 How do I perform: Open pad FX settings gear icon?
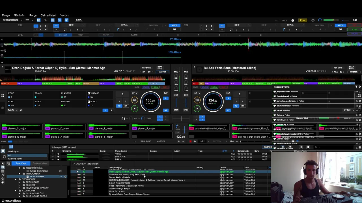tap(21, 110)
